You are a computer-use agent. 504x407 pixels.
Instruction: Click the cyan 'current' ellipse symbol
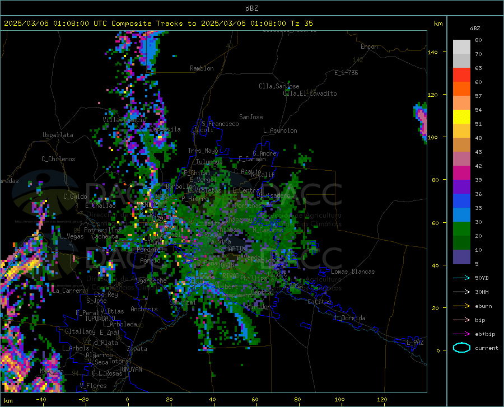click(461, 348)
